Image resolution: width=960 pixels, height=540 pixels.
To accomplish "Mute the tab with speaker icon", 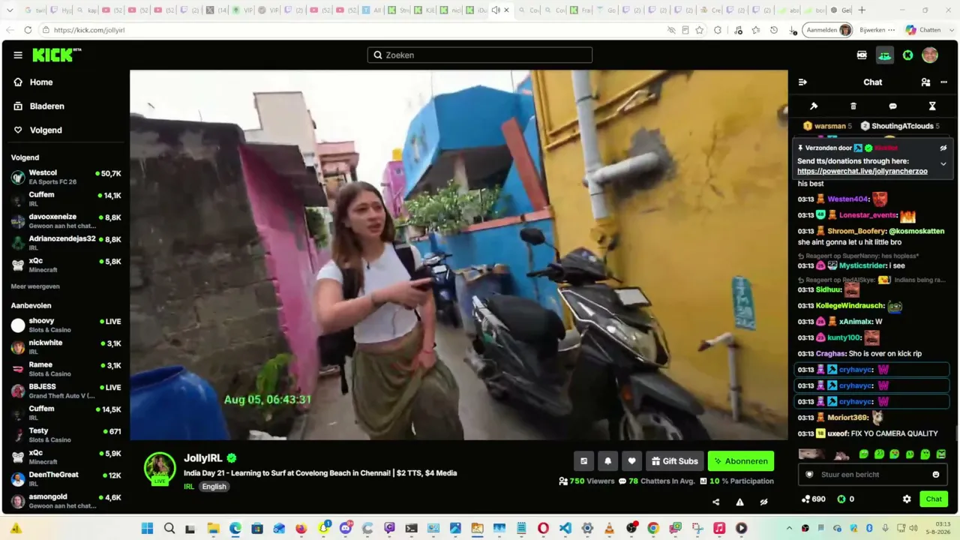I will click(x=496, y=10).
